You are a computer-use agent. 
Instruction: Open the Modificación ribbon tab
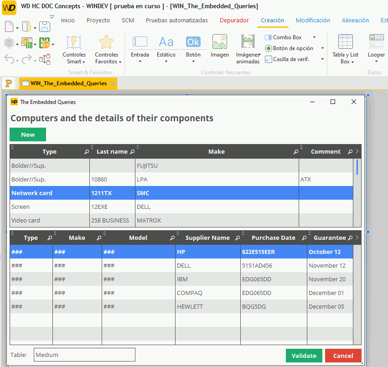(x=313, y=21)
